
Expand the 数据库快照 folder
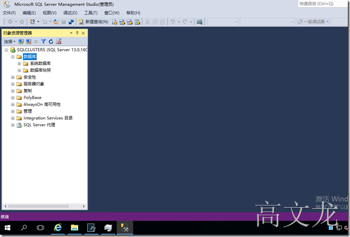[x=19, y=71]
